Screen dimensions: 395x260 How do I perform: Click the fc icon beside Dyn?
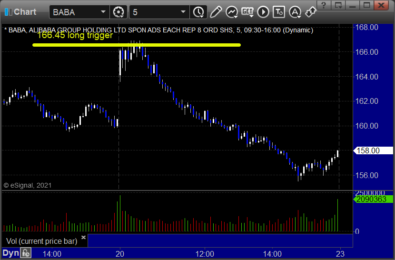26,253
